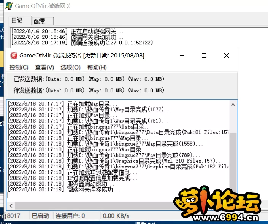Click gateway log line 正在启动微端网关
The height and width of the screenshot is (224, 268).
(x=67, y=31)
